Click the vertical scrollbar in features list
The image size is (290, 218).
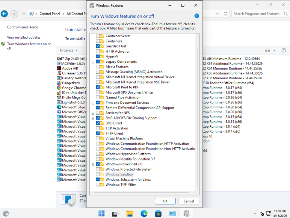[x=197, y=117]
